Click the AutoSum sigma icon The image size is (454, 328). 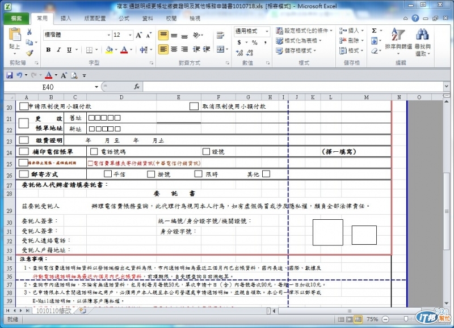(x=375, y=31)
